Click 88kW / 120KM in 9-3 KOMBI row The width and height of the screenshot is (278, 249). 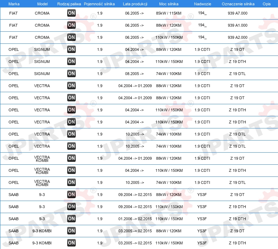[x=169, y=231]
